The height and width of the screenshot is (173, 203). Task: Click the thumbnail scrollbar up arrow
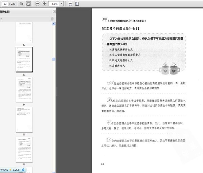pyautogui.click(x=53, y=24)
